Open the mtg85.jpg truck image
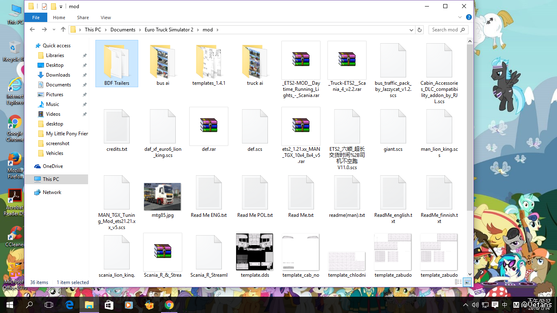 pyautogui.click(x=162, y=197)
